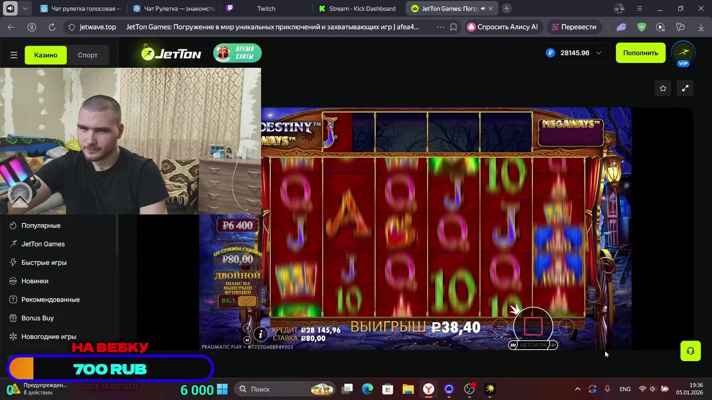Open Microsoft Store from taskbar

click(x=388, y=389)
